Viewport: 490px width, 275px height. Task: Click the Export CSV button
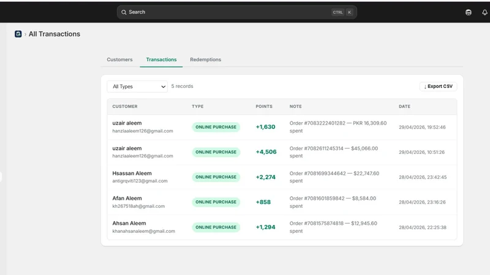[438, 86]
